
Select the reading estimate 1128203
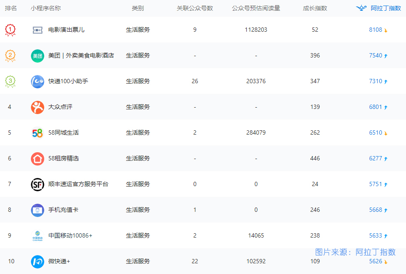click(x=256, y=30)
